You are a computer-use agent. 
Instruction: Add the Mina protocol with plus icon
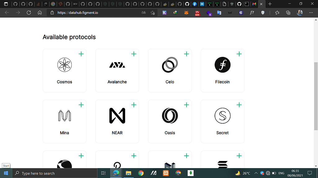point(81,105)
